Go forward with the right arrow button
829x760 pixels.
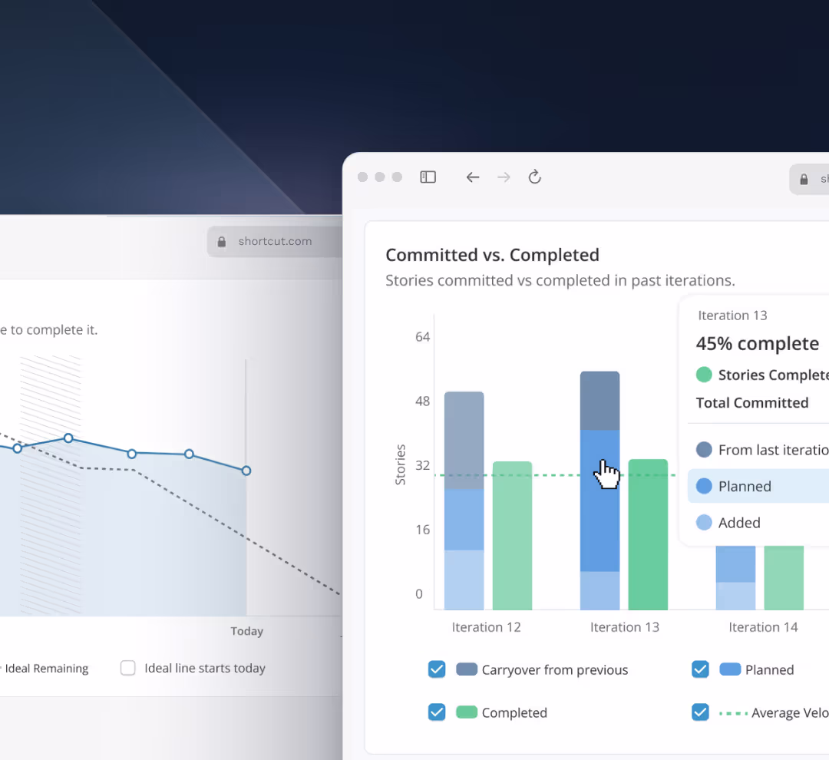coord(504,177)
